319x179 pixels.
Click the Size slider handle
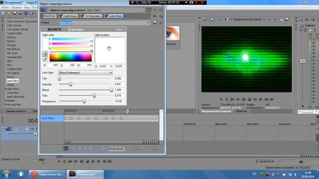pyautogui.click(x=94, y=95)
